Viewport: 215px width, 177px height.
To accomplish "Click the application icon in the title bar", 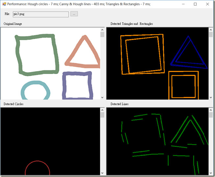I will pyautogui.click(x=4, y=4).
